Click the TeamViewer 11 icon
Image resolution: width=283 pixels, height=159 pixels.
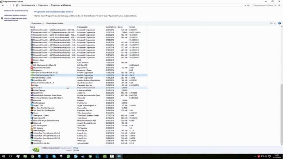(x=32, y=118)
